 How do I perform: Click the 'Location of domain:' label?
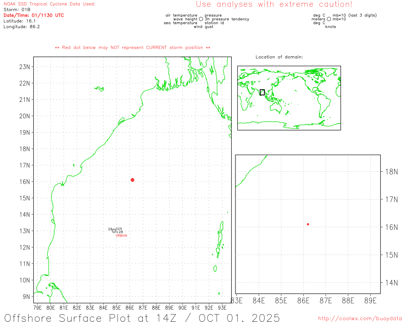279,57
